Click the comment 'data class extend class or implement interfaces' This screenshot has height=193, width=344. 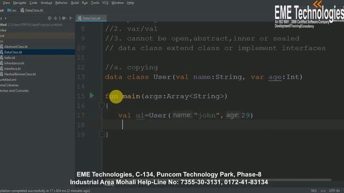(x=215, y=48)
